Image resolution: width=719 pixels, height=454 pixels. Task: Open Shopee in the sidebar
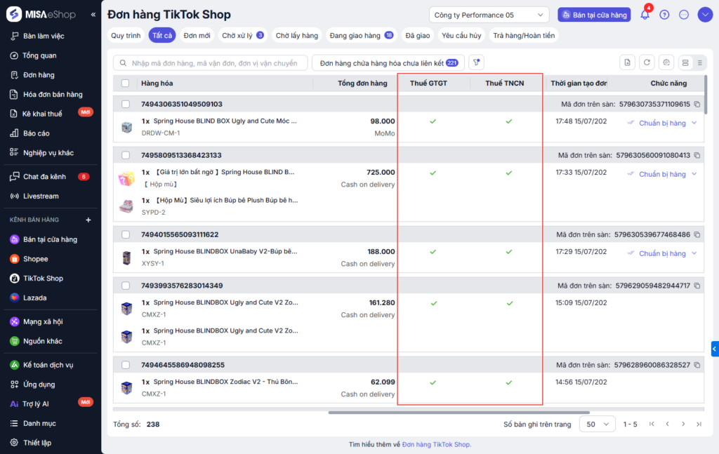click(35, 259)
